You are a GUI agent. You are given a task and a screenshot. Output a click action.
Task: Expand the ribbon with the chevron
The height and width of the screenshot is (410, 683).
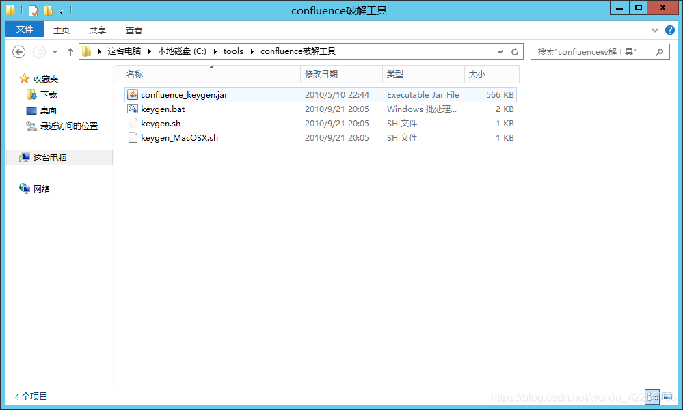pyautogui.click(x=655, y=31)
